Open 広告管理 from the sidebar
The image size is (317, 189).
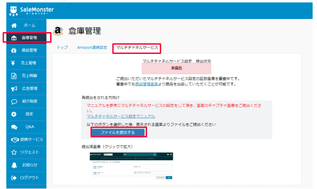click(x=30, y=88)
